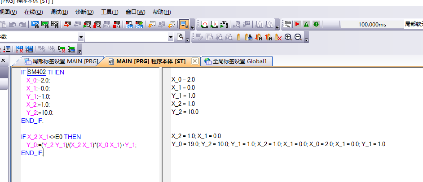Image resolution: width=423 pixels, height=182 pixels.
Task: Click the red play simulation icon
Action: 297,24
